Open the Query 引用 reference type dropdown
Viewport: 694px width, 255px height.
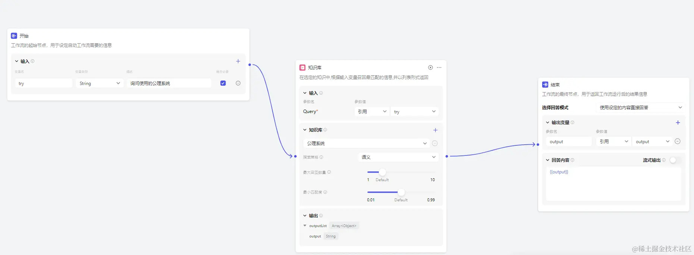(372, 111)
